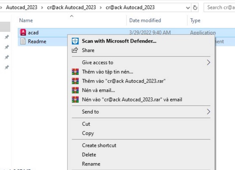This screenshot has height=170, width=235.
Task: Choose Copy from the context menu
Action: 141,133
